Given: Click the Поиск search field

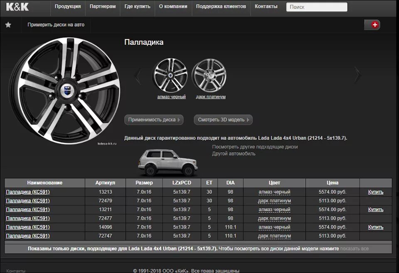Looking at the screenshot, I should pyautogui.click(x=317, y=7).
